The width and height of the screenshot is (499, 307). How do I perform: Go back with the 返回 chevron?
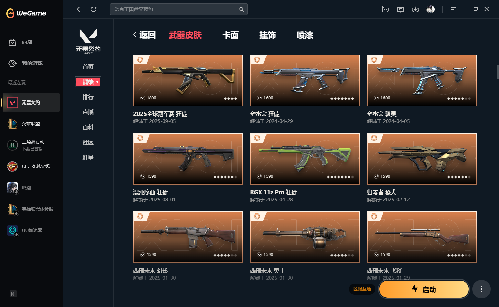(x=144, y=35)
